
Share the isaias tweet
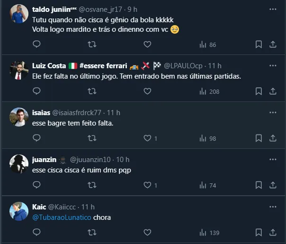[x=273, y=138]
